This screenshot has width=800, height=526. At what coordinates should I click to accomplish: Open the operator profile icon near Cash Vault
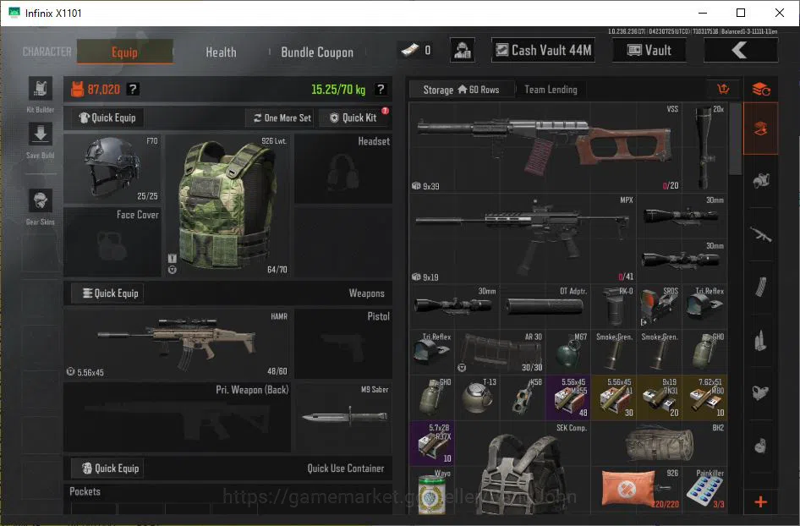coord(463,50)
